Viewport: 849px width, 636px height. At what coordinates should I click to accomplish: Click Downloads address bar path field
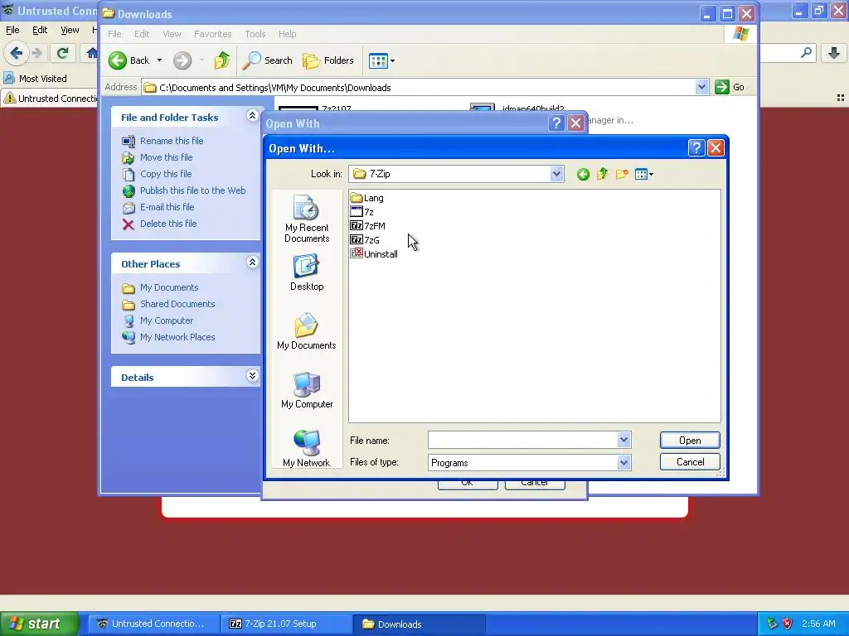coord(419,87)
